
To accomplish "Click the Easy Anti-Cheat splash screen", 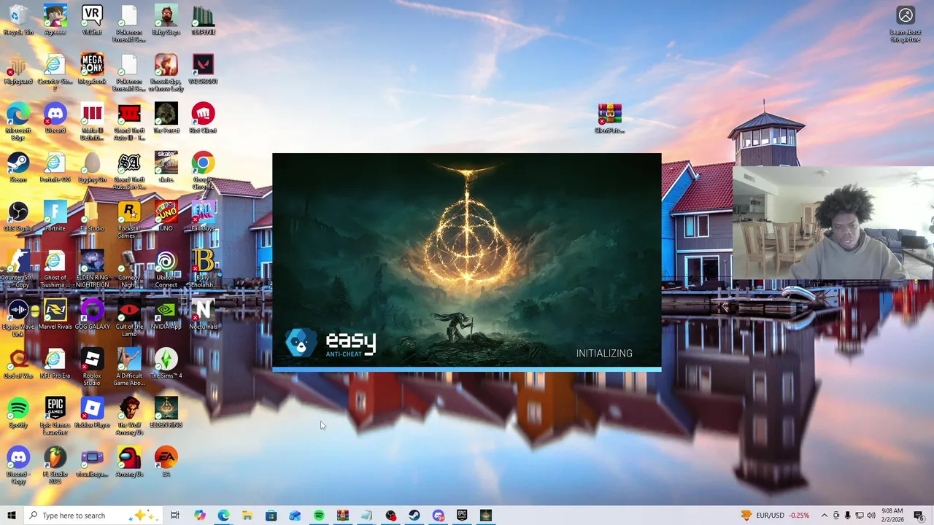I will (467, 261).
